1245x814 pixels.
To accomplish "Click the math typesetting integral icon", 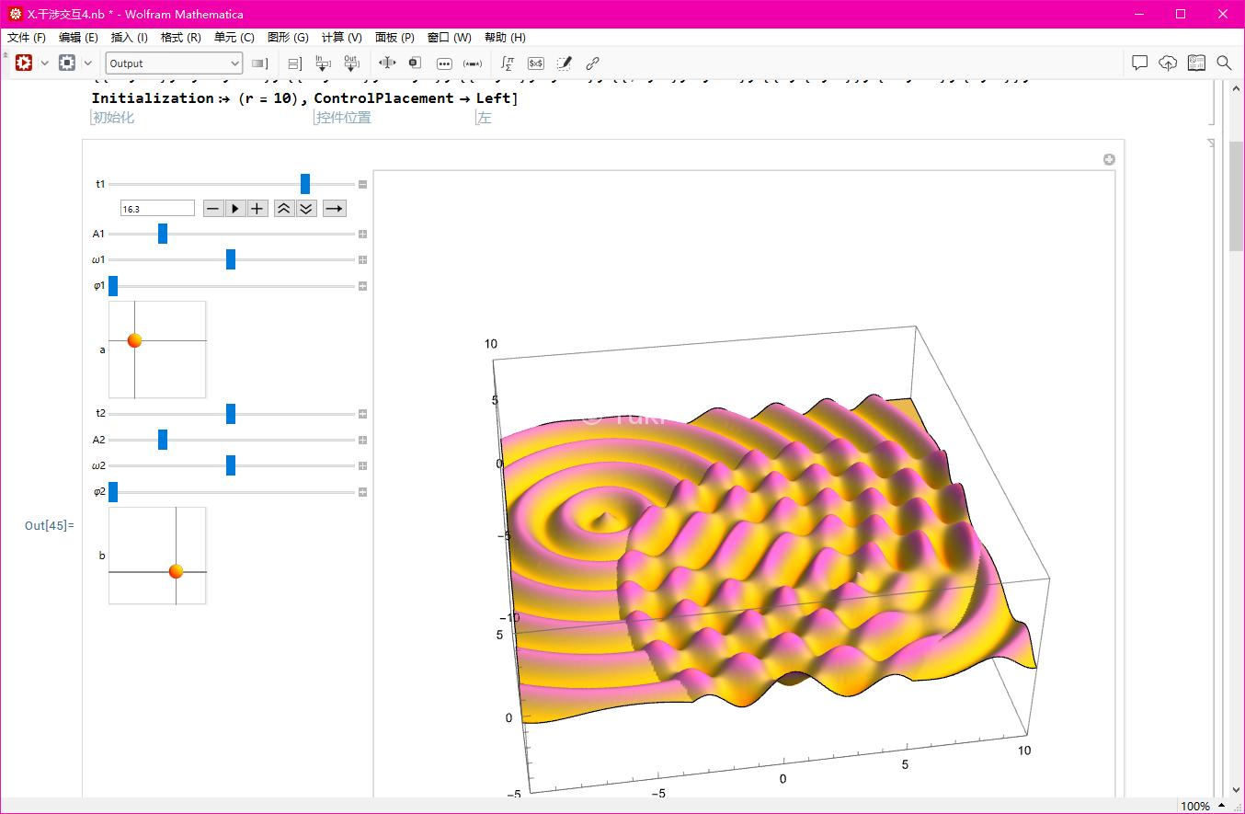I will pos(507,63).
